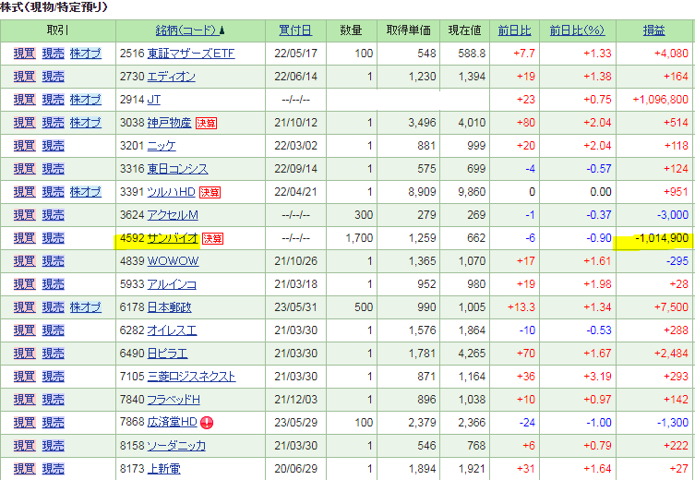Open the アルインコ stock link

(172, 284)
